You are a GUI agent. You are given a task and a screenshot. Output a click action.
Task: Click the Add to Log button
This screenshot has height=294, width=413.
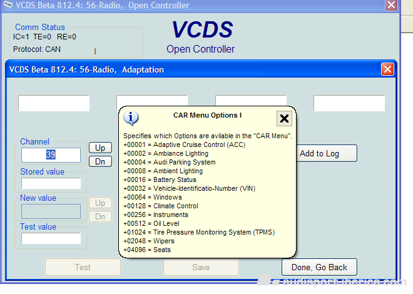pos(327,153)
